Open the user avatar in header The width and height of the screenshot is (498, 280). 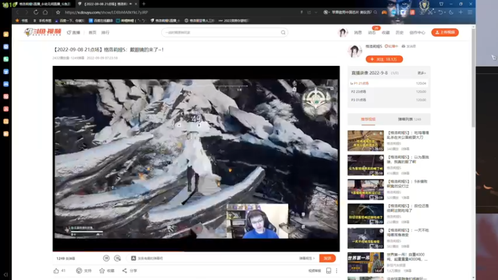point(343,32)
